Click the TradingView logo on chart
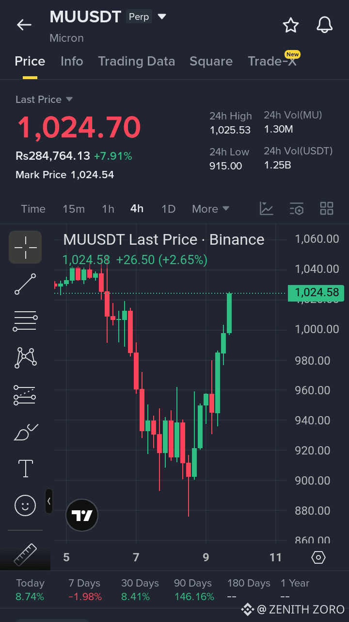Viewport: 349px width, 622px height. pyautogui.click(x=82, y=516)
